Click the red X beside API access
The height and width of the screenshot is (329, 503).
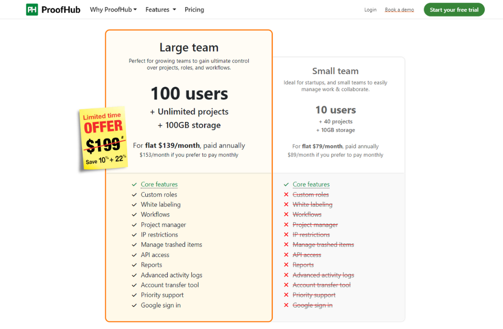[286, 255]
